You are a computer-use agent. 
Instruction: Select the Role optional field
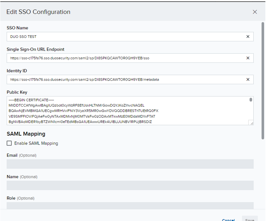131,205
